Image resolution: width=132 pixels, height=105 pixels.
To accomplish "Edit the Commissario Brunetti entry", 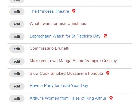I will [17, 49].
